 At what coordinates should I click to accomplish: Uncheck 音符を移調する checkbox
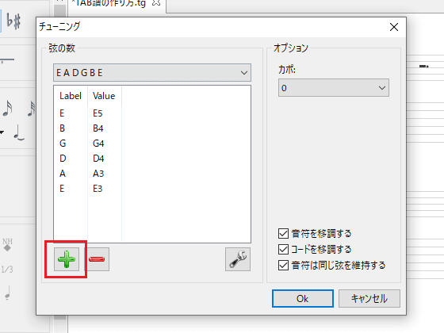click(x=284, y=234)
